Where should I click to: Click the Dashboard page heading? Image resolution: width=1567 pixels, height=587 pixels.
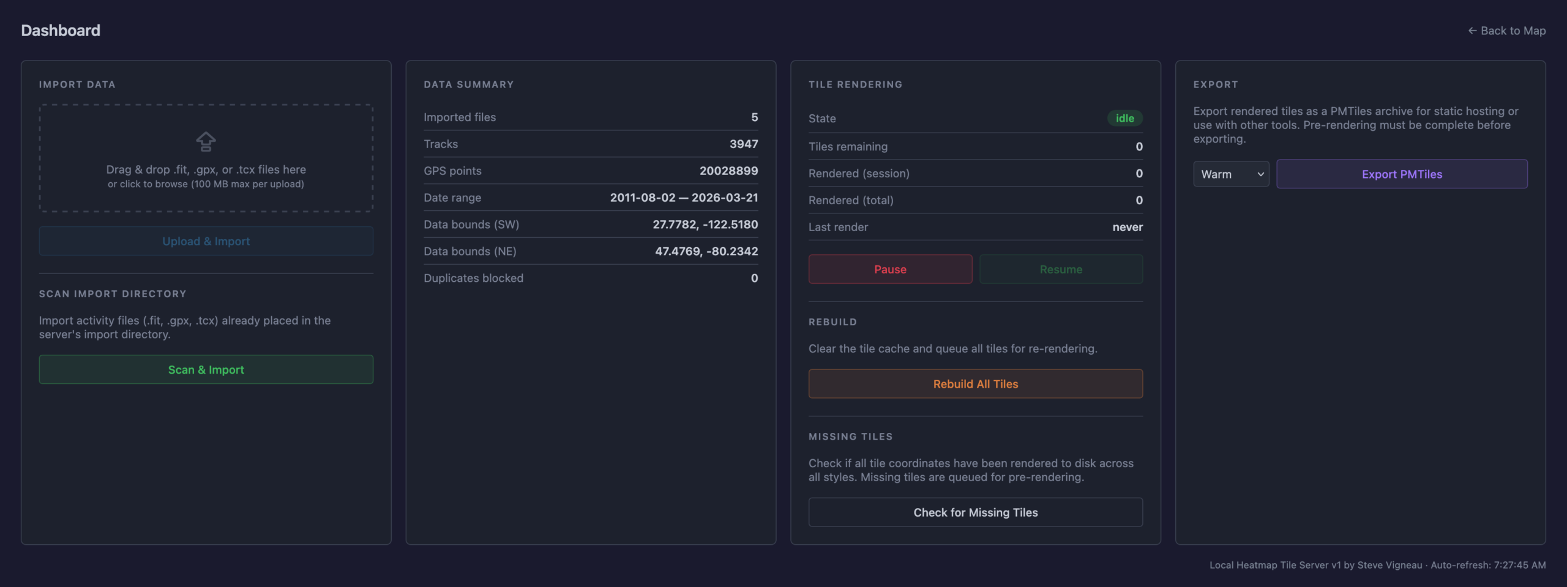pyautogui.click(x=61, y=31)
